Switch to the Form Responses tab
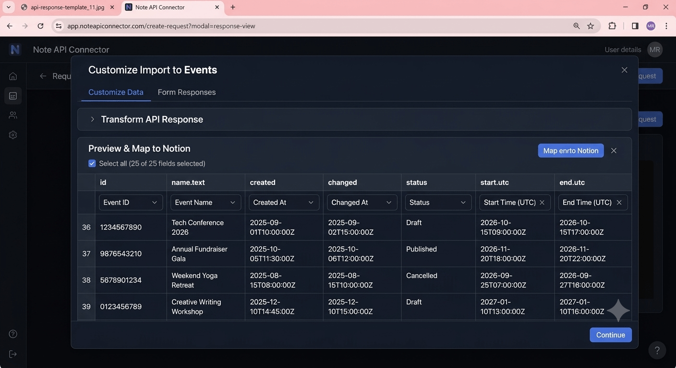This screenshot has width=676, height=368. 187,92
